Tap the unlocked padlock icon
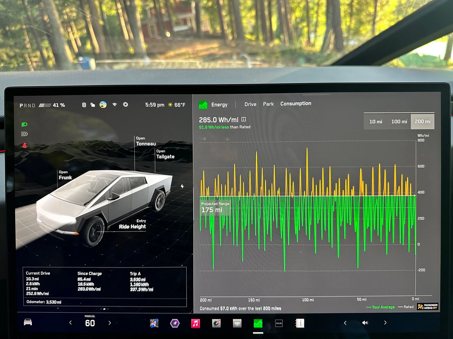453x339 pixels. pos(93,105)
